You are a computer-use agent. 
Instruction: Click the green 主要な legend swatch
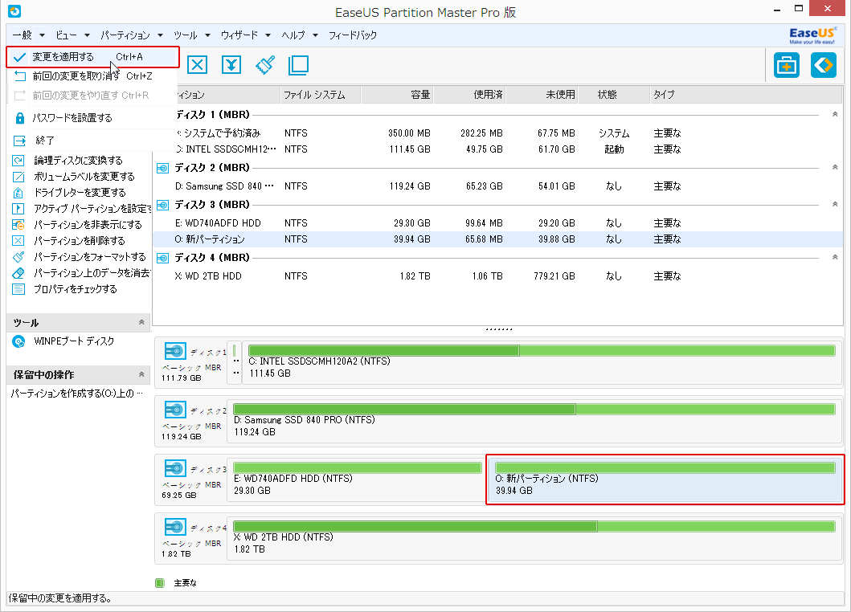(x=160, y=583)
